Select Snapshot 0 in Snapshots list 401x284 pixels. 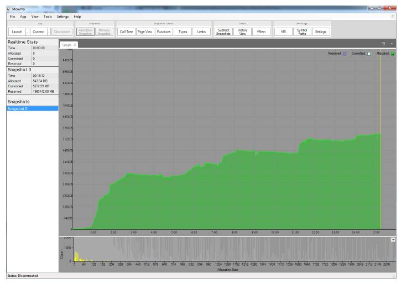pyautogui.click(x=33, y=109)
